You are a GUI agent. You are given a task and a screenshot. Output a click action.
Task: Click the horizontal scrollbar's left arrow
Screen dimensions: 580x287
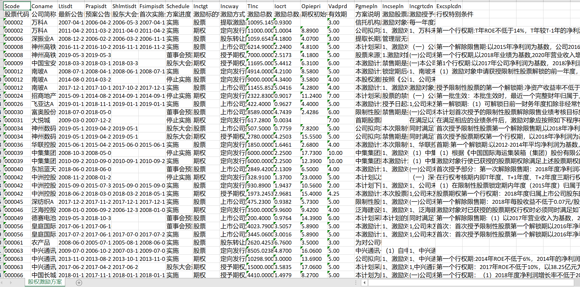[x=364, y=283]
